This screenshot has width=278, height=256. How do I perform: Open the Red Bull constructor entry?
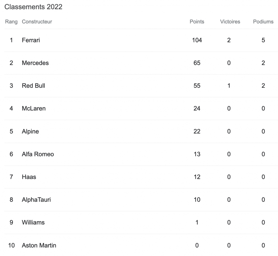33,86
